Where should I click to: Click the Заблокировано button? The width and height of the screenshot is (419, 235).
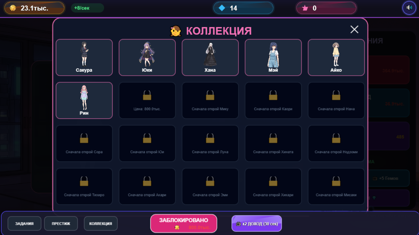click(184, 223)
